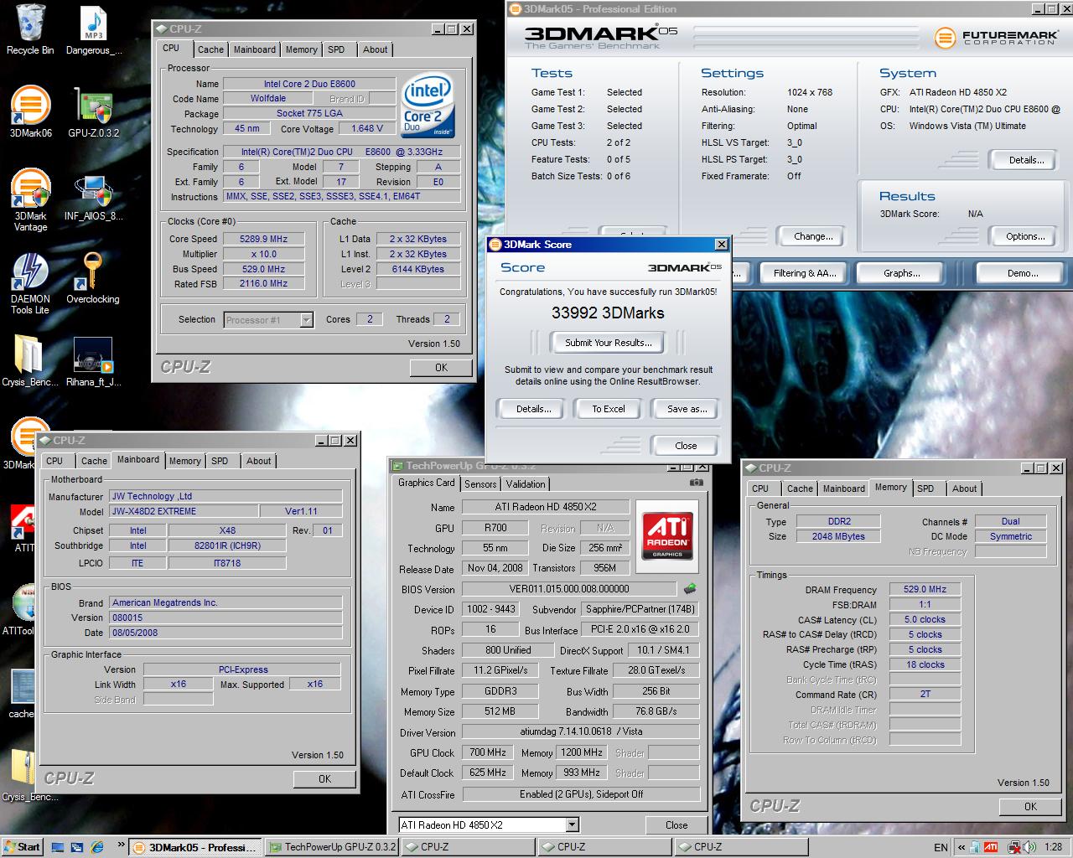Launch the DAEMON Tools Lite shortcut
This screenshot has width=1073, height=858.
(x=30, y=283)
